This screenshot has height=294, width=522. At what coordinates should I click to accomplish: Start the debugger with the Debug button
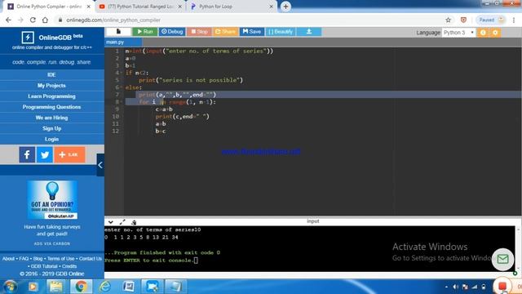(x=172, y=32)
